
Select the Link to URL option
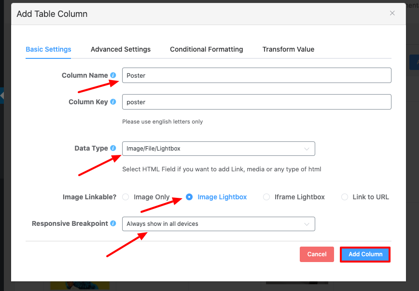click(x=345, y=197)
